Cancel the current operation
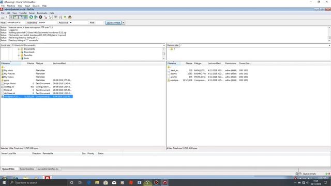Screen dimensions: 331x186 pyautogui.click(x=40, y=17)
